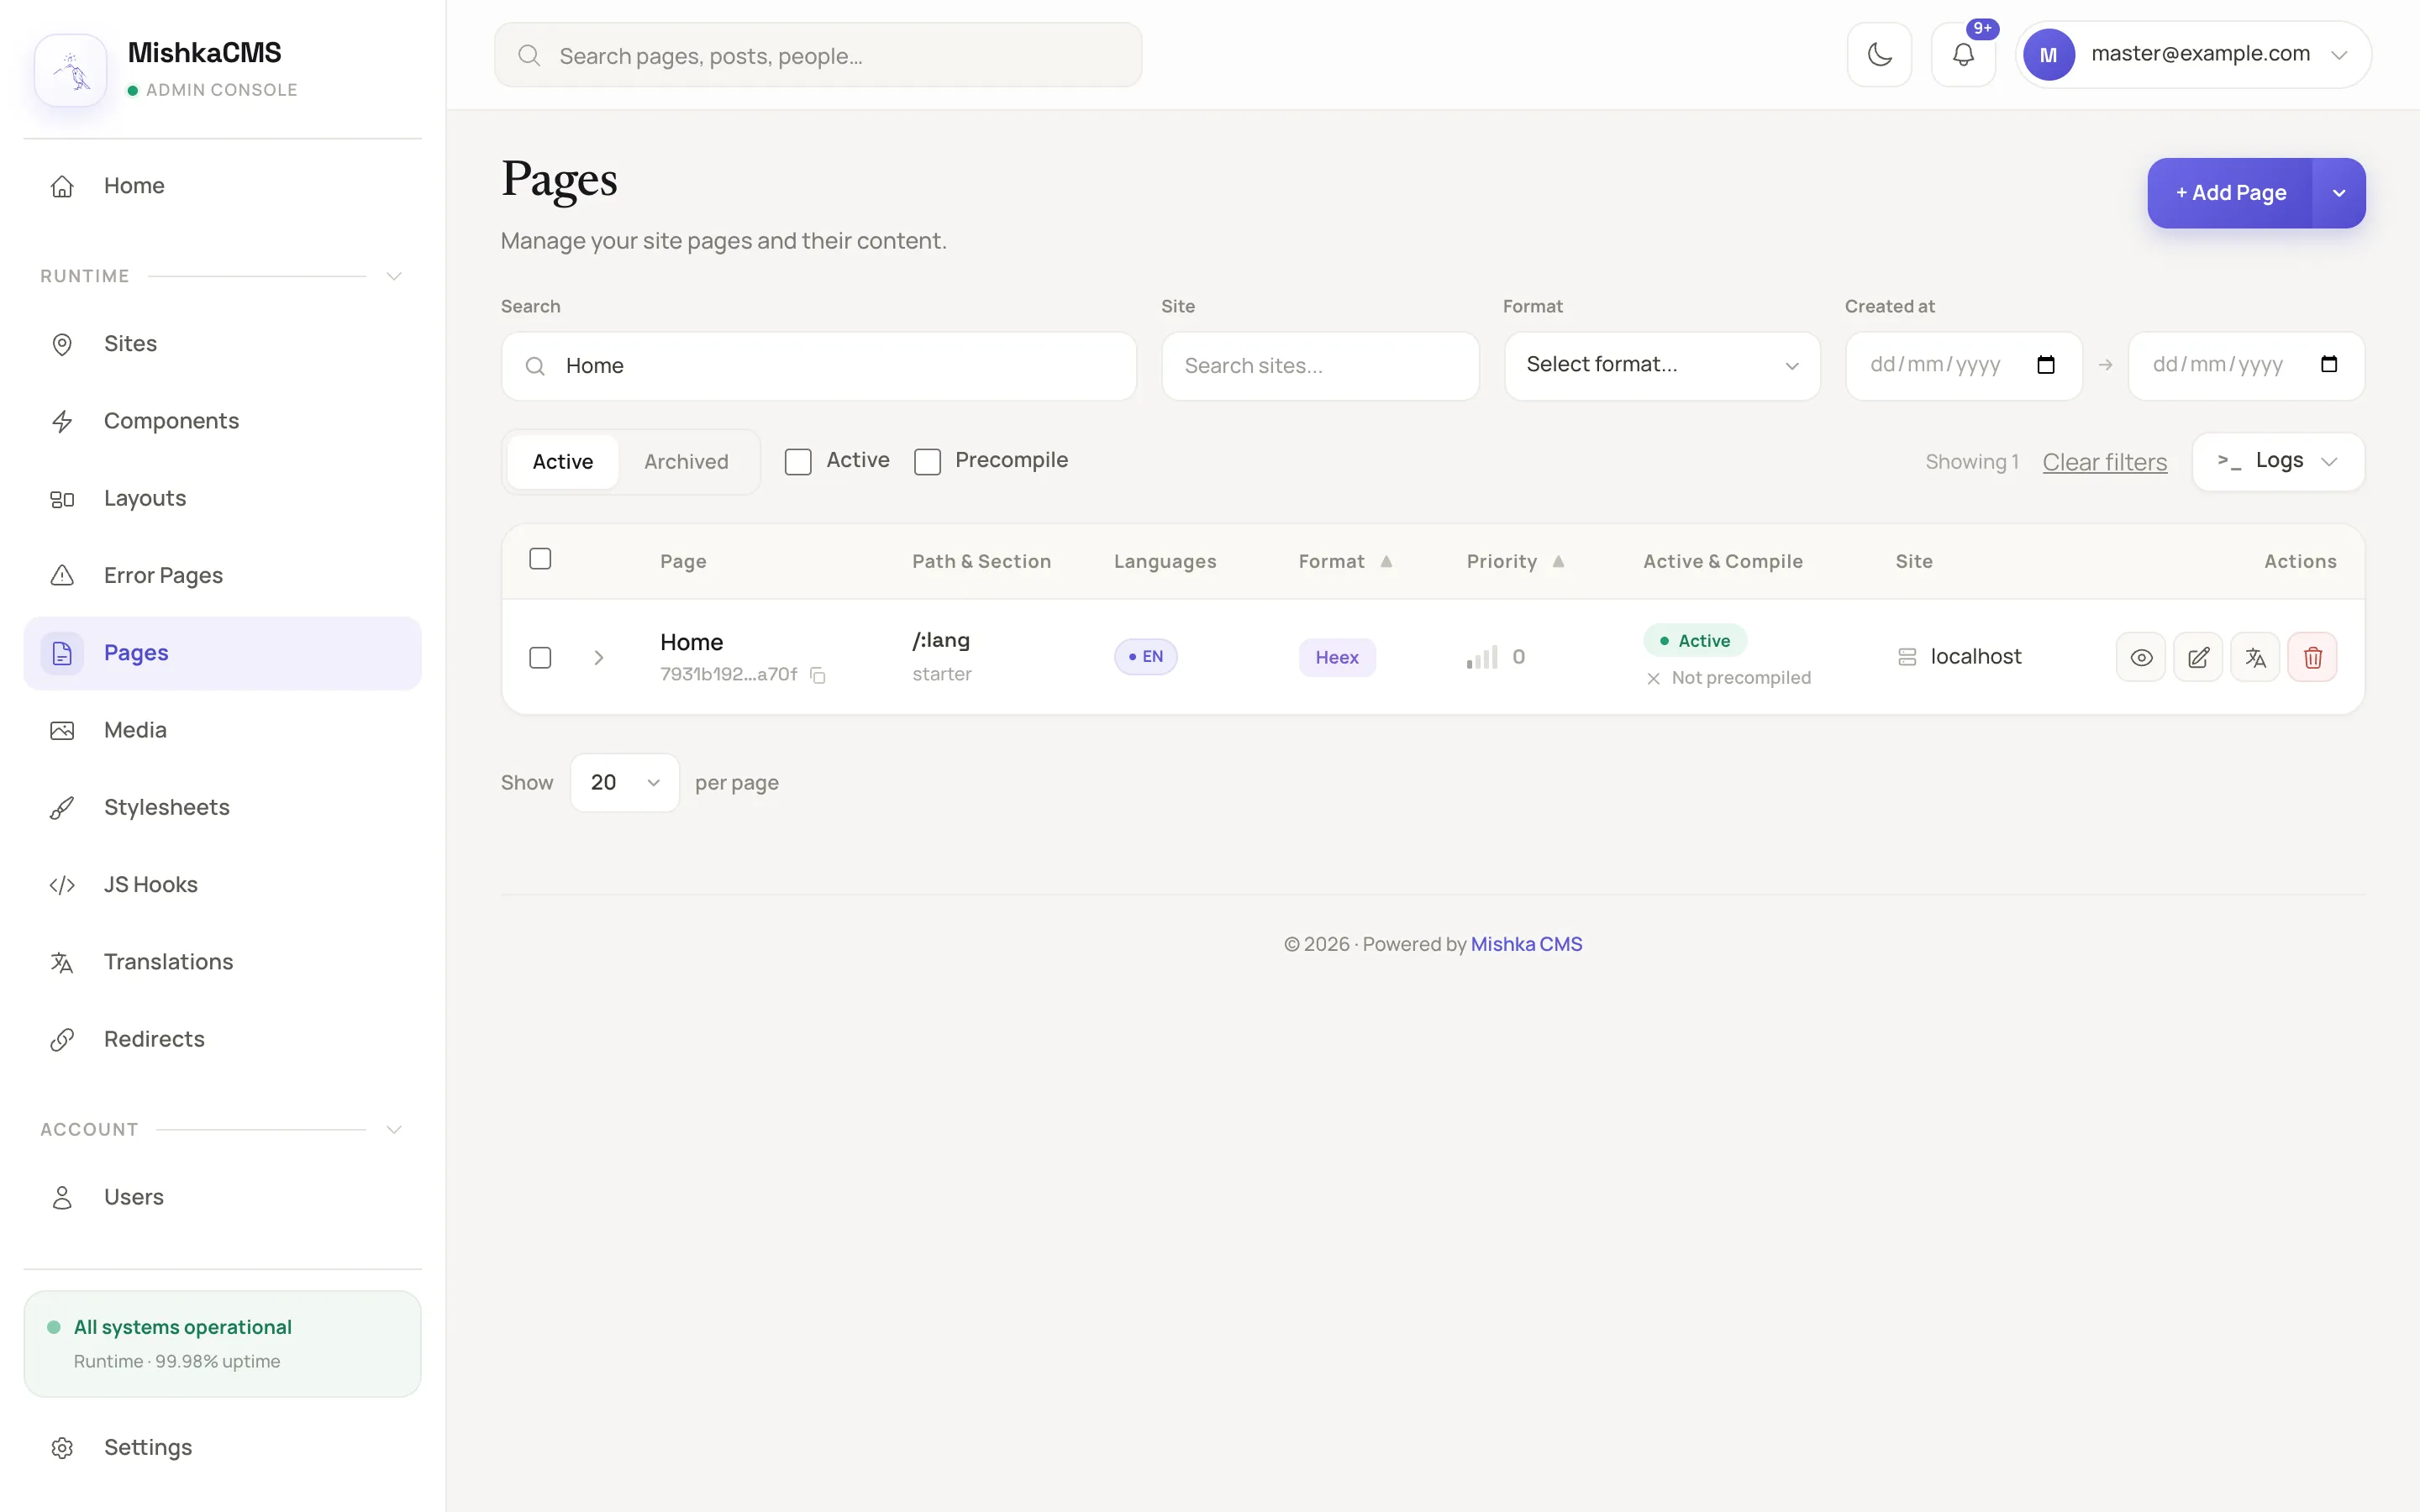2420x1512 pixels.
Task: Copy the page ID 7931b192...a70f
Action: click(x=818, y=675)
